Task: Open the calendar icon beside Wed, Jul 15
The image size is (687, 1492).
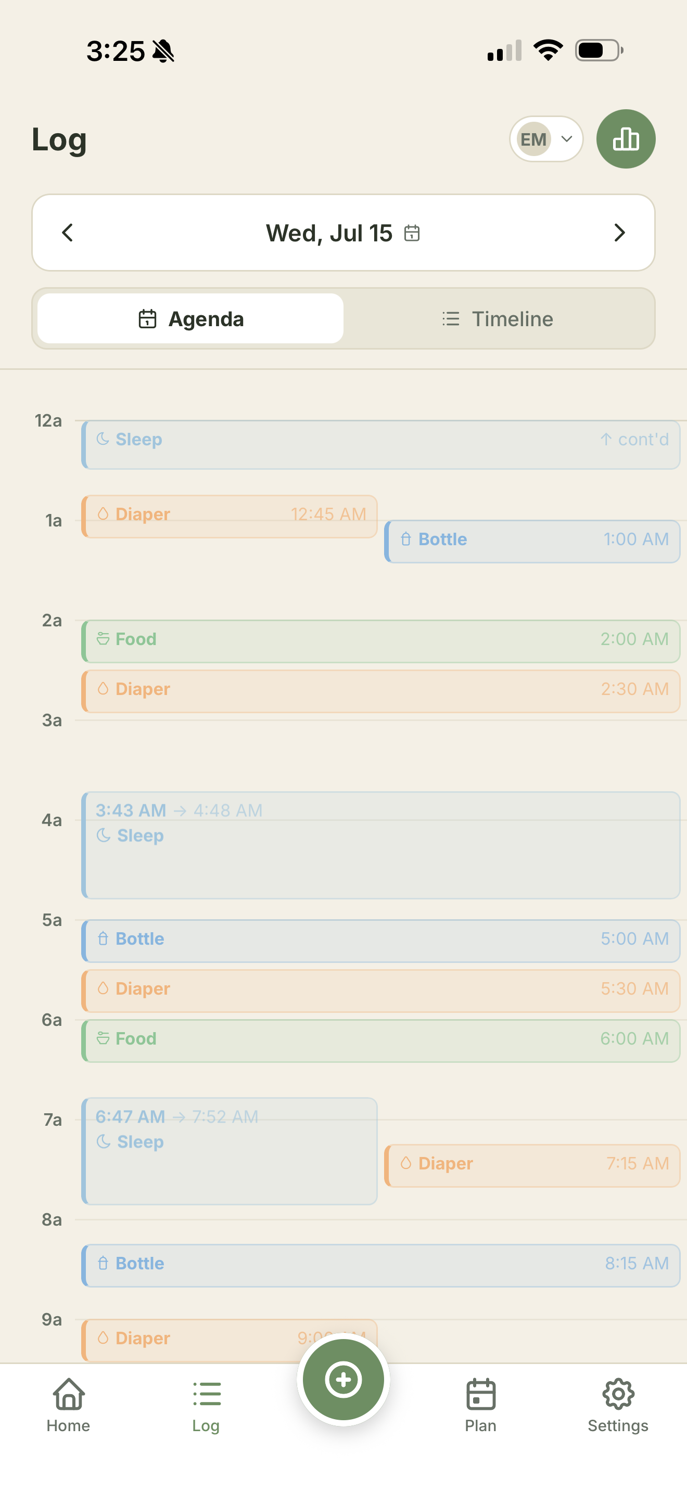Action: (x=412, y=233)
